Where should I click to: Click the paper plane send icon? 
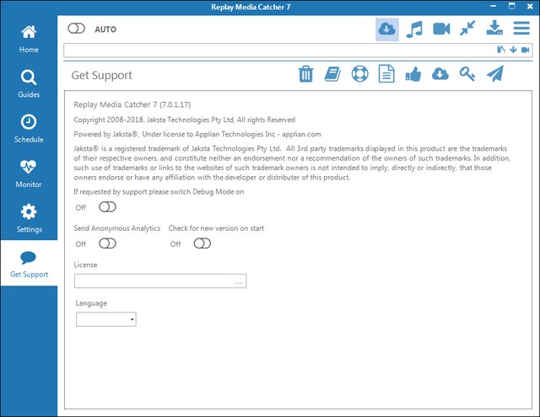click(494, 75)
